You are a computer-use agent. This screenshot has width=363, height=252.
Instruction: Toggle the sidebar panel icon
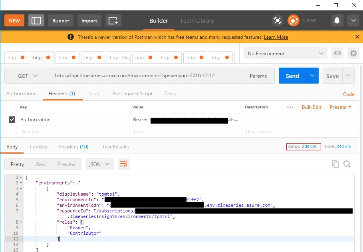(36, 21)
